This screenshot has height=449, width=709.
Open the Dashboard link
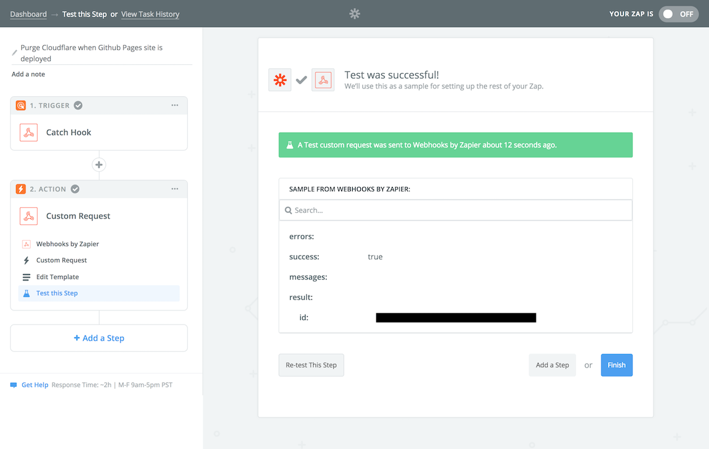click(x=28, y=14)
